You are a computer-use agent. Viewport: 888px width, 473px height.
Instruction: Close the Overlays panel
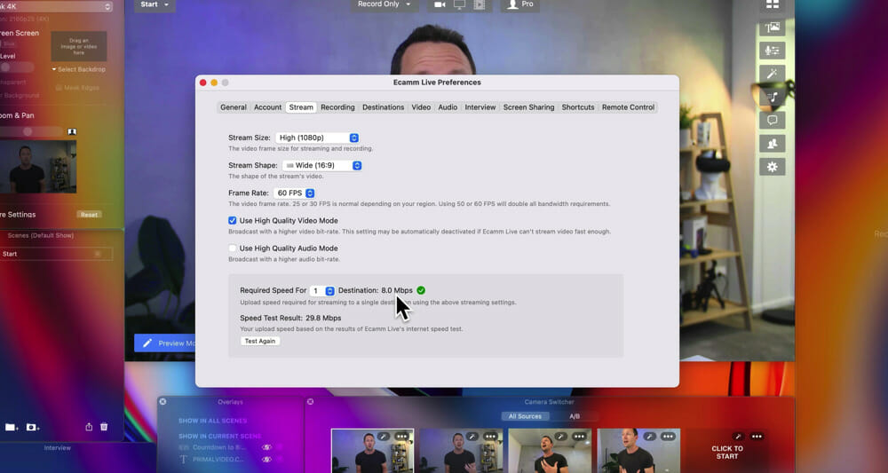click(163, 401)
